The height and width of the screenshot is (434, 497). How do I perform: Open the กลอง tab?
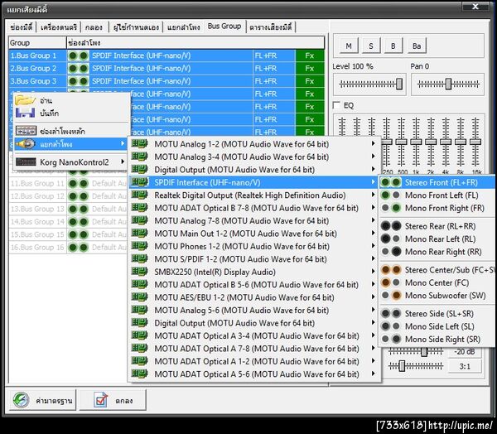point(94,27)
